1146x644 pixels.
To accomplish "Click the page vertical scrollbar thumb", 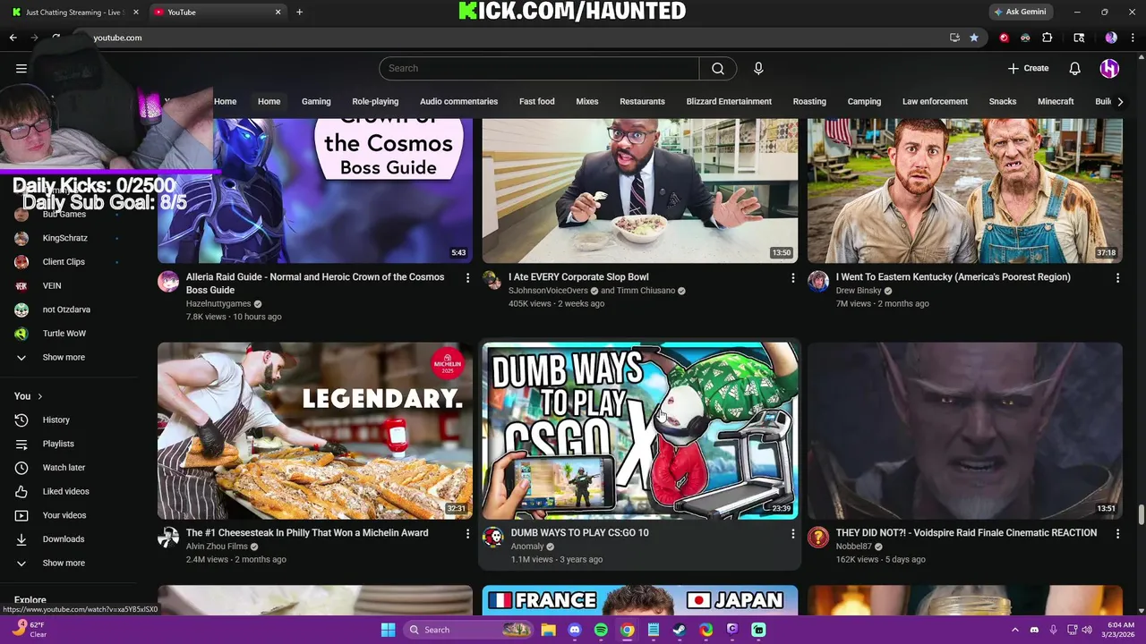I will click(1141, 516).
